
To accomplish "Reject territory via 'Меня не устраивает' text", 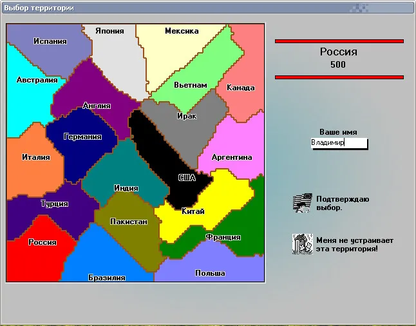I will (355, 245).
